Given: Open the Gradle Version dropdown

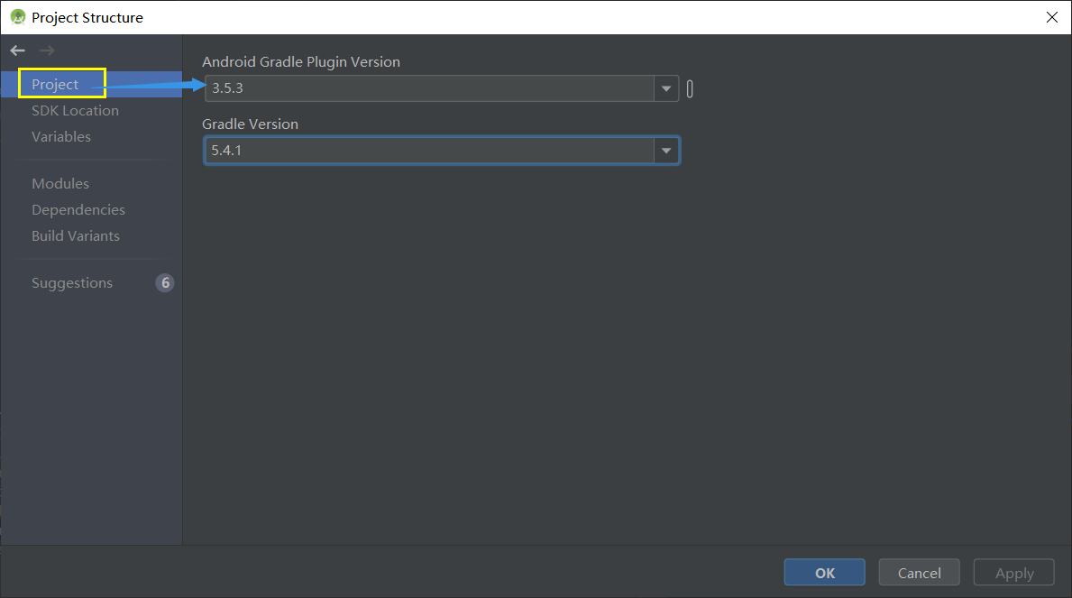Looking at the screenshot, I should pyautogui.click(x=665, y=150).
